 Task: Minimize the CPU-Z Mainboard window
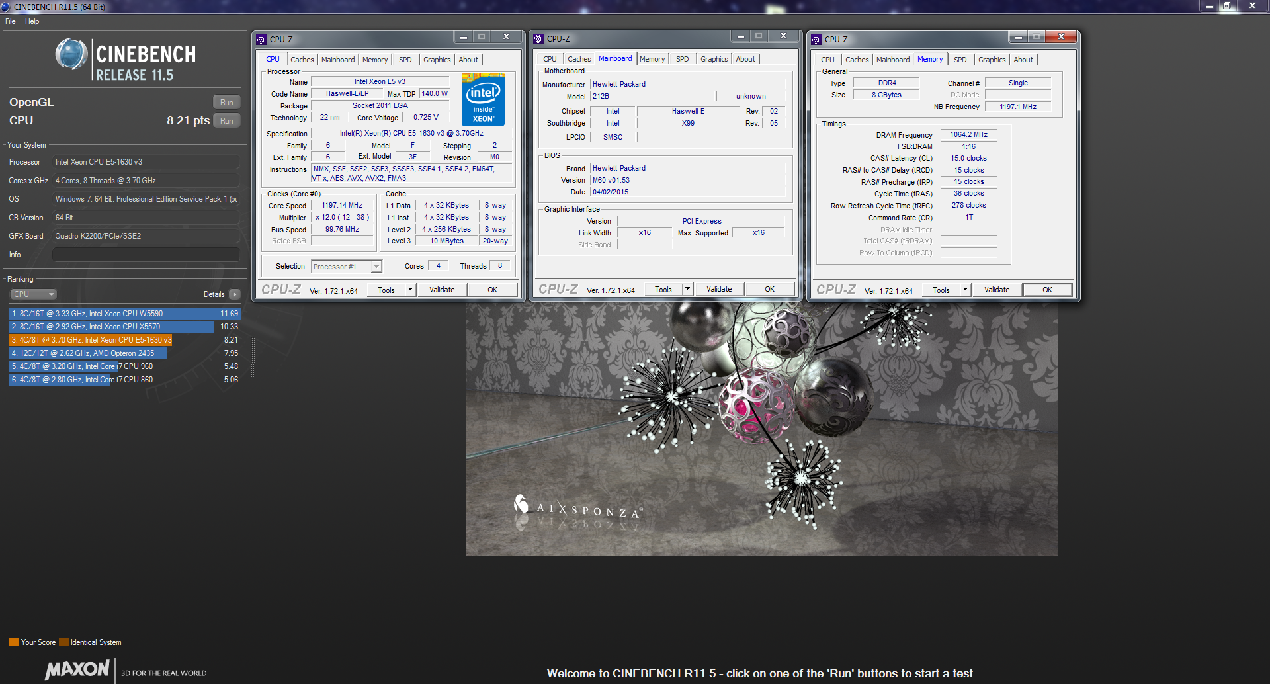(x=741, y=36)
